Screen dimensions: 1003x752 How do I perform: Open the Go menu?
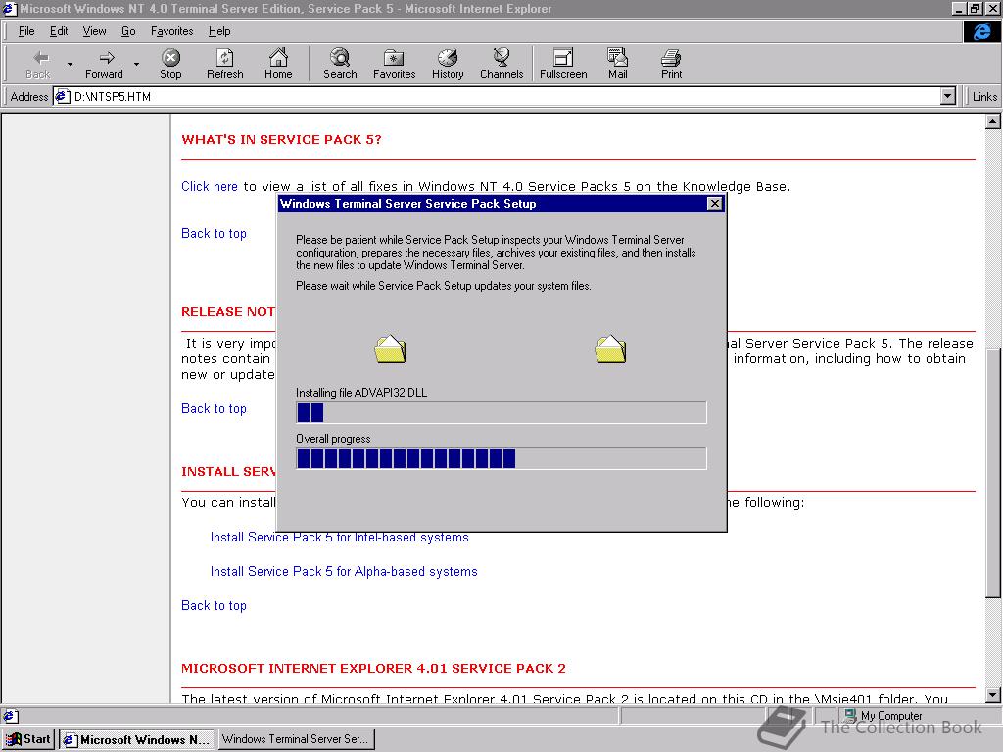tap(128, 31)
